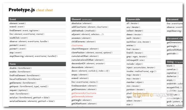Click "ancestors ( element )" row

coord(96,38)
